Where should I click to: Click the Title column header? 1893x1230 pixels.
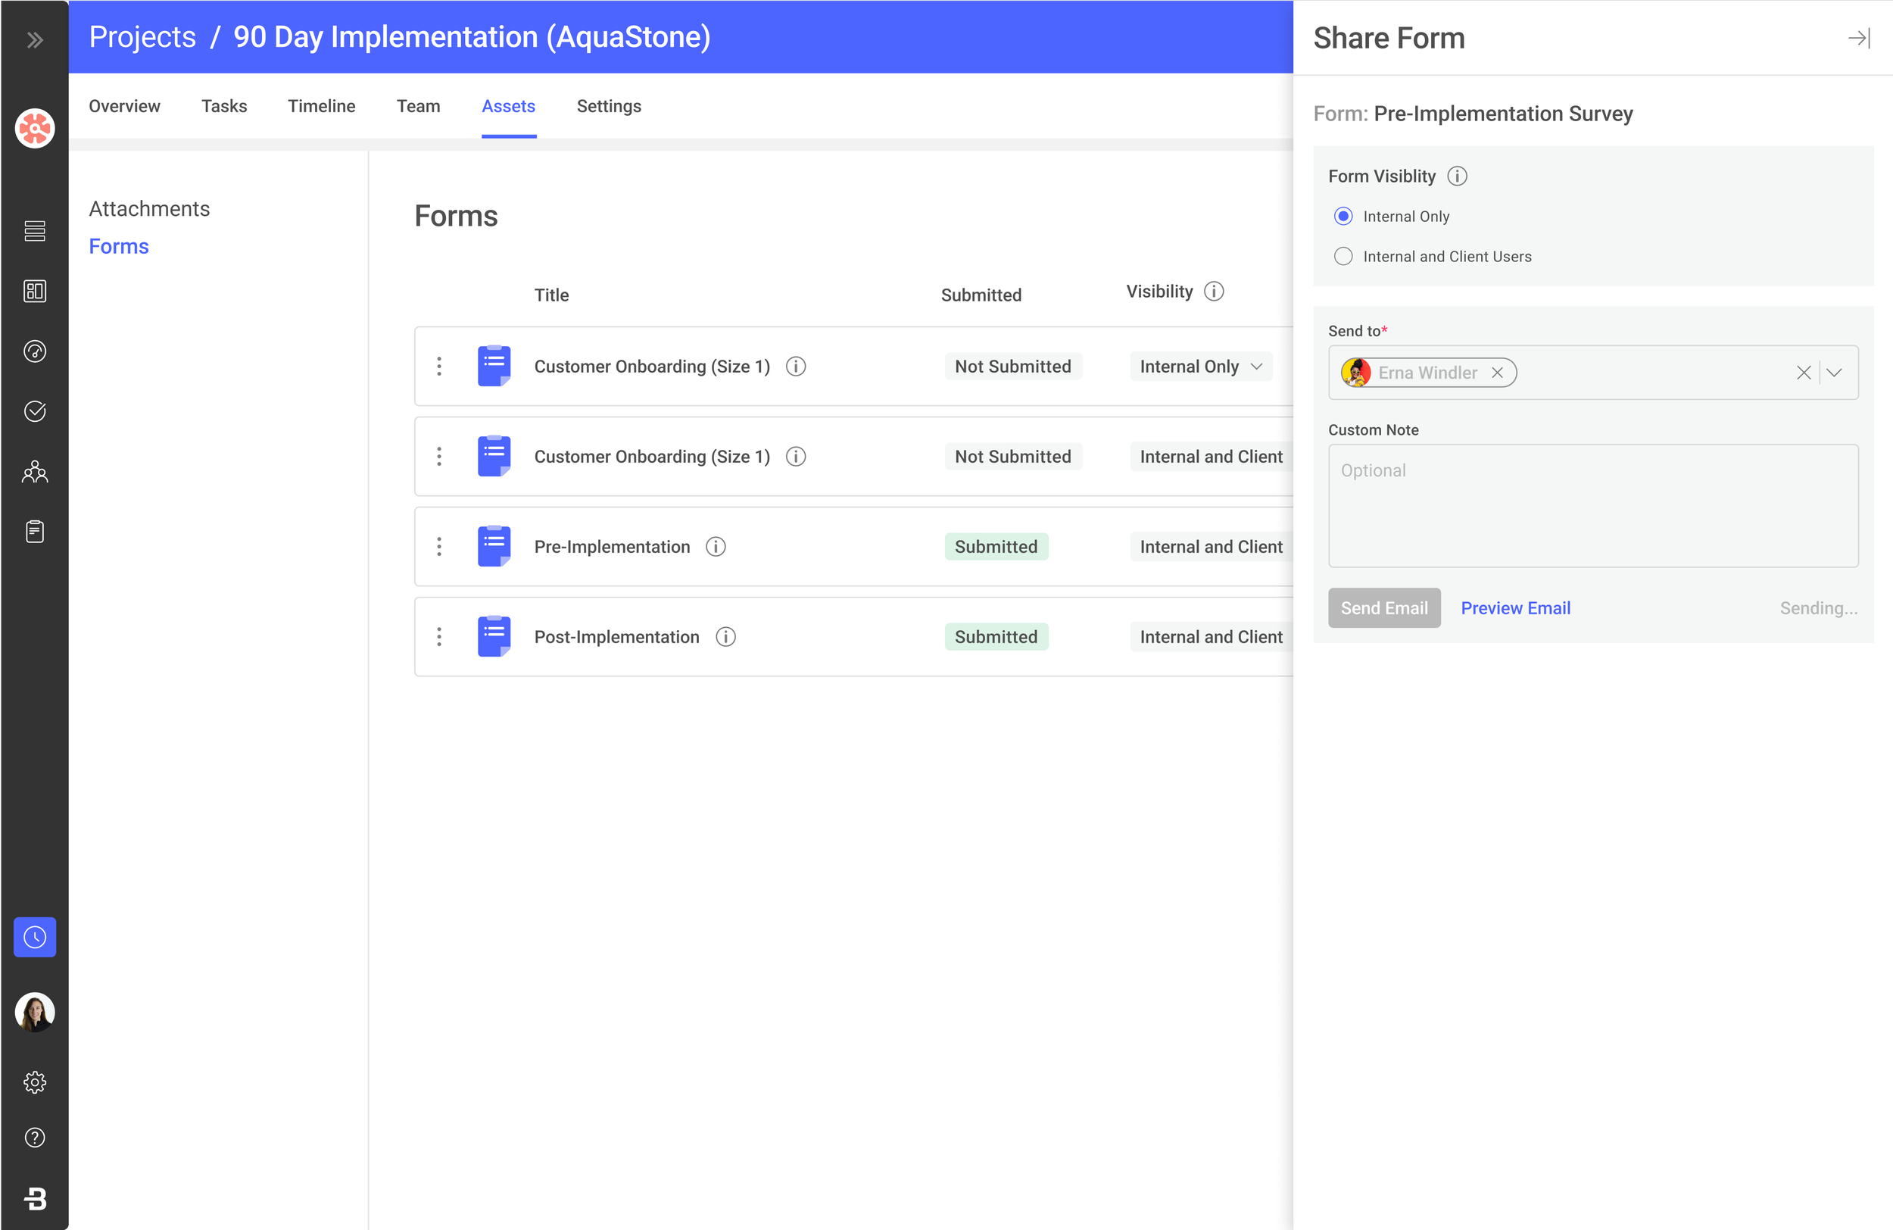pyautogui.click(x=551, y=295)
